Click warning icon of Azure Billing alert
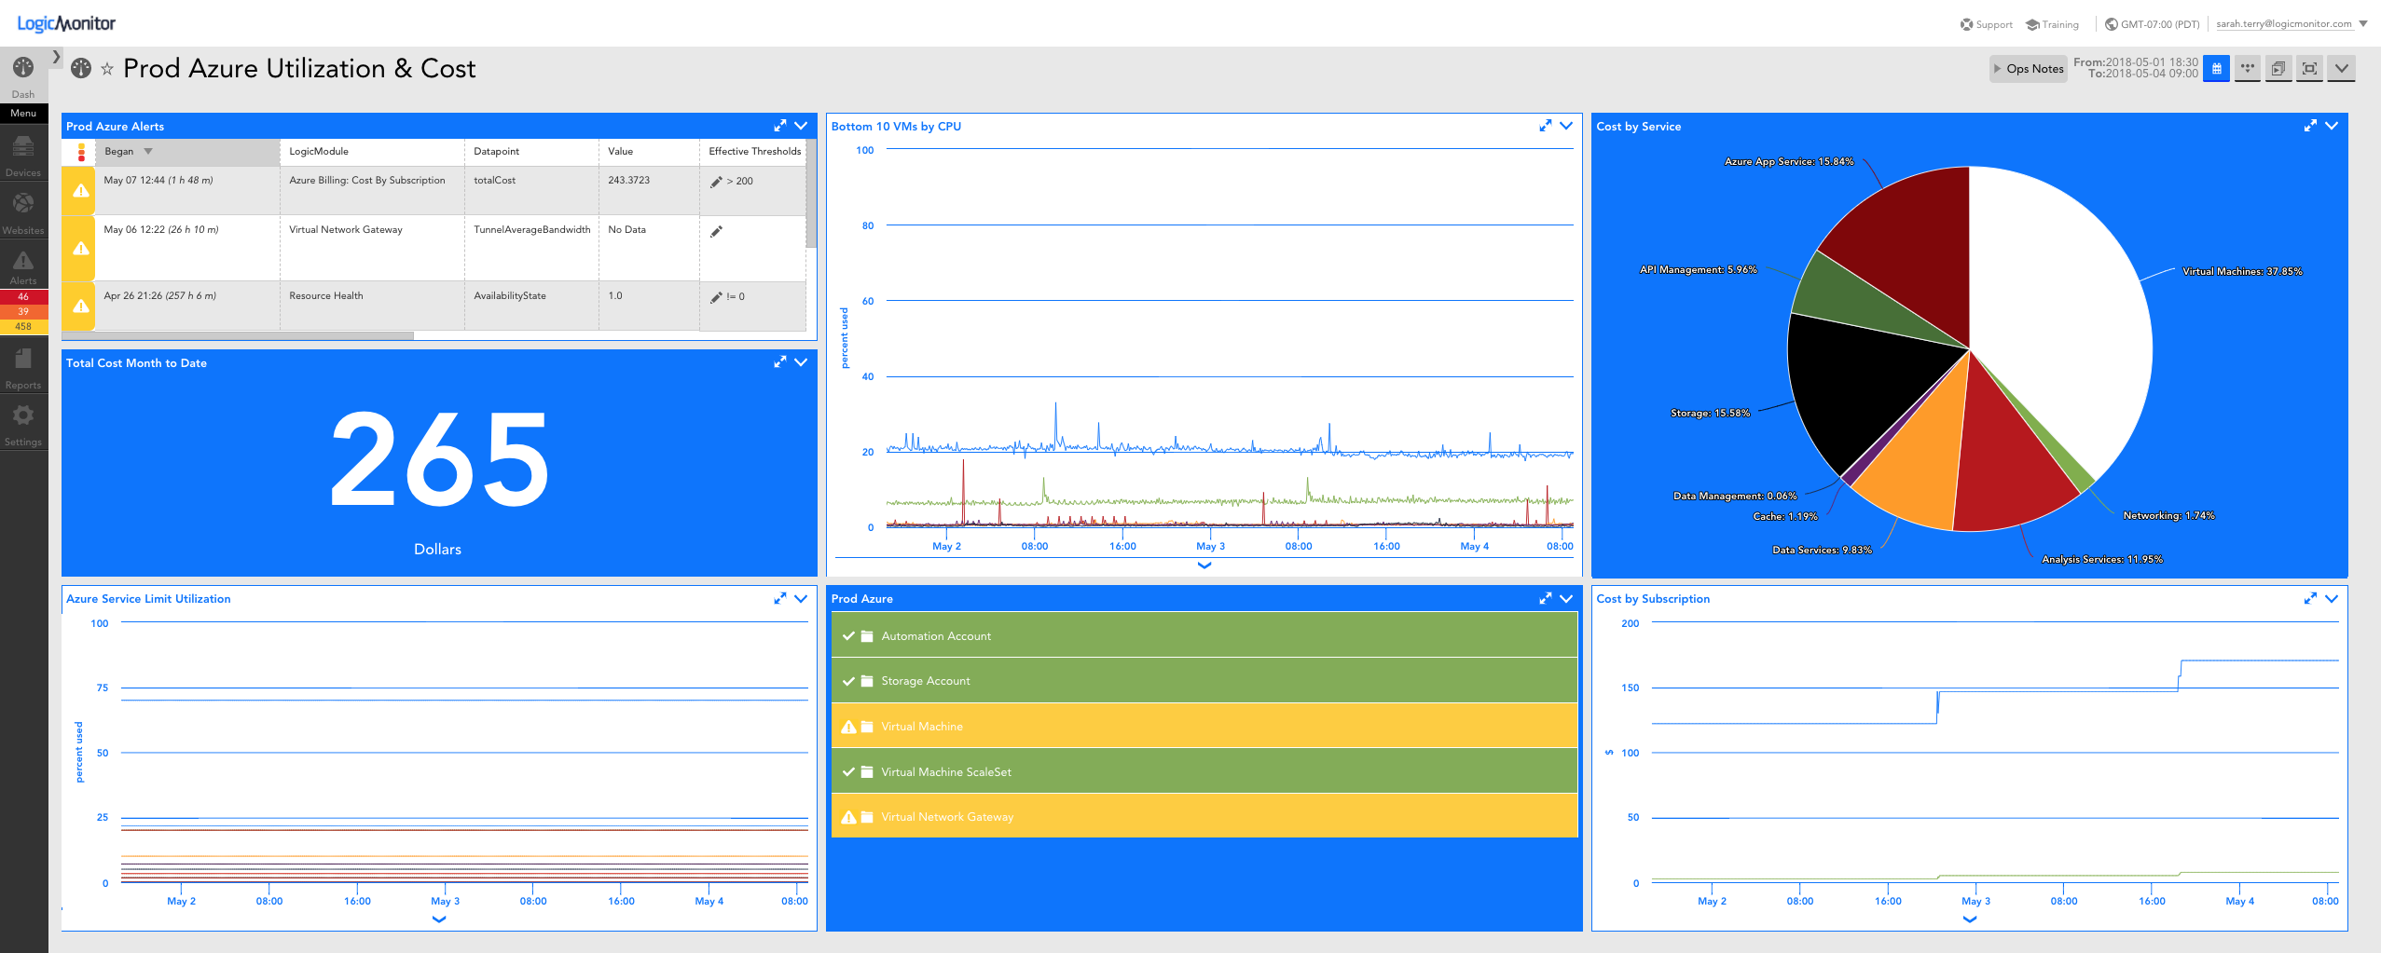2381x953 pixels. [81, 190]
